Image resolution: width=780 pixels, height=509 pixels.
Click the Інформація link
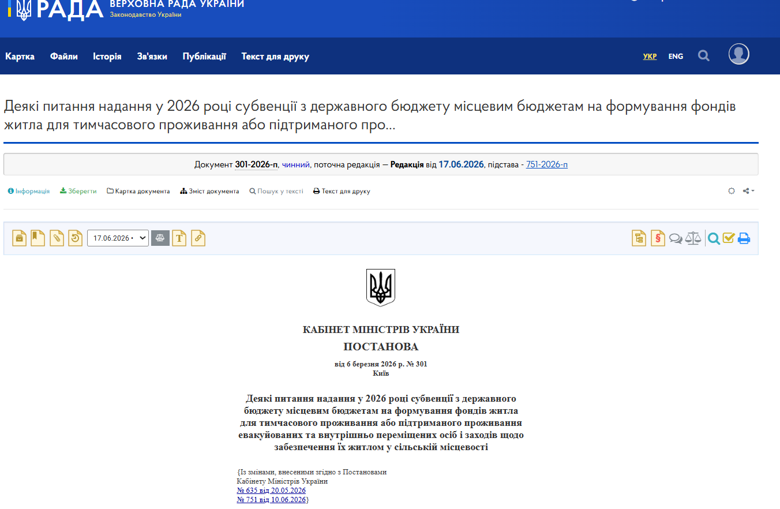[x=29, y=191]
